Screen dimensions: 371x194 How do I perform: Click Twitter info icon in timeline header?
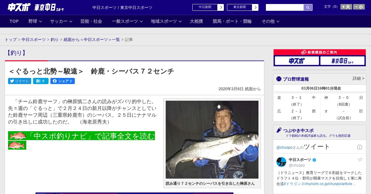tap(360, 147)
